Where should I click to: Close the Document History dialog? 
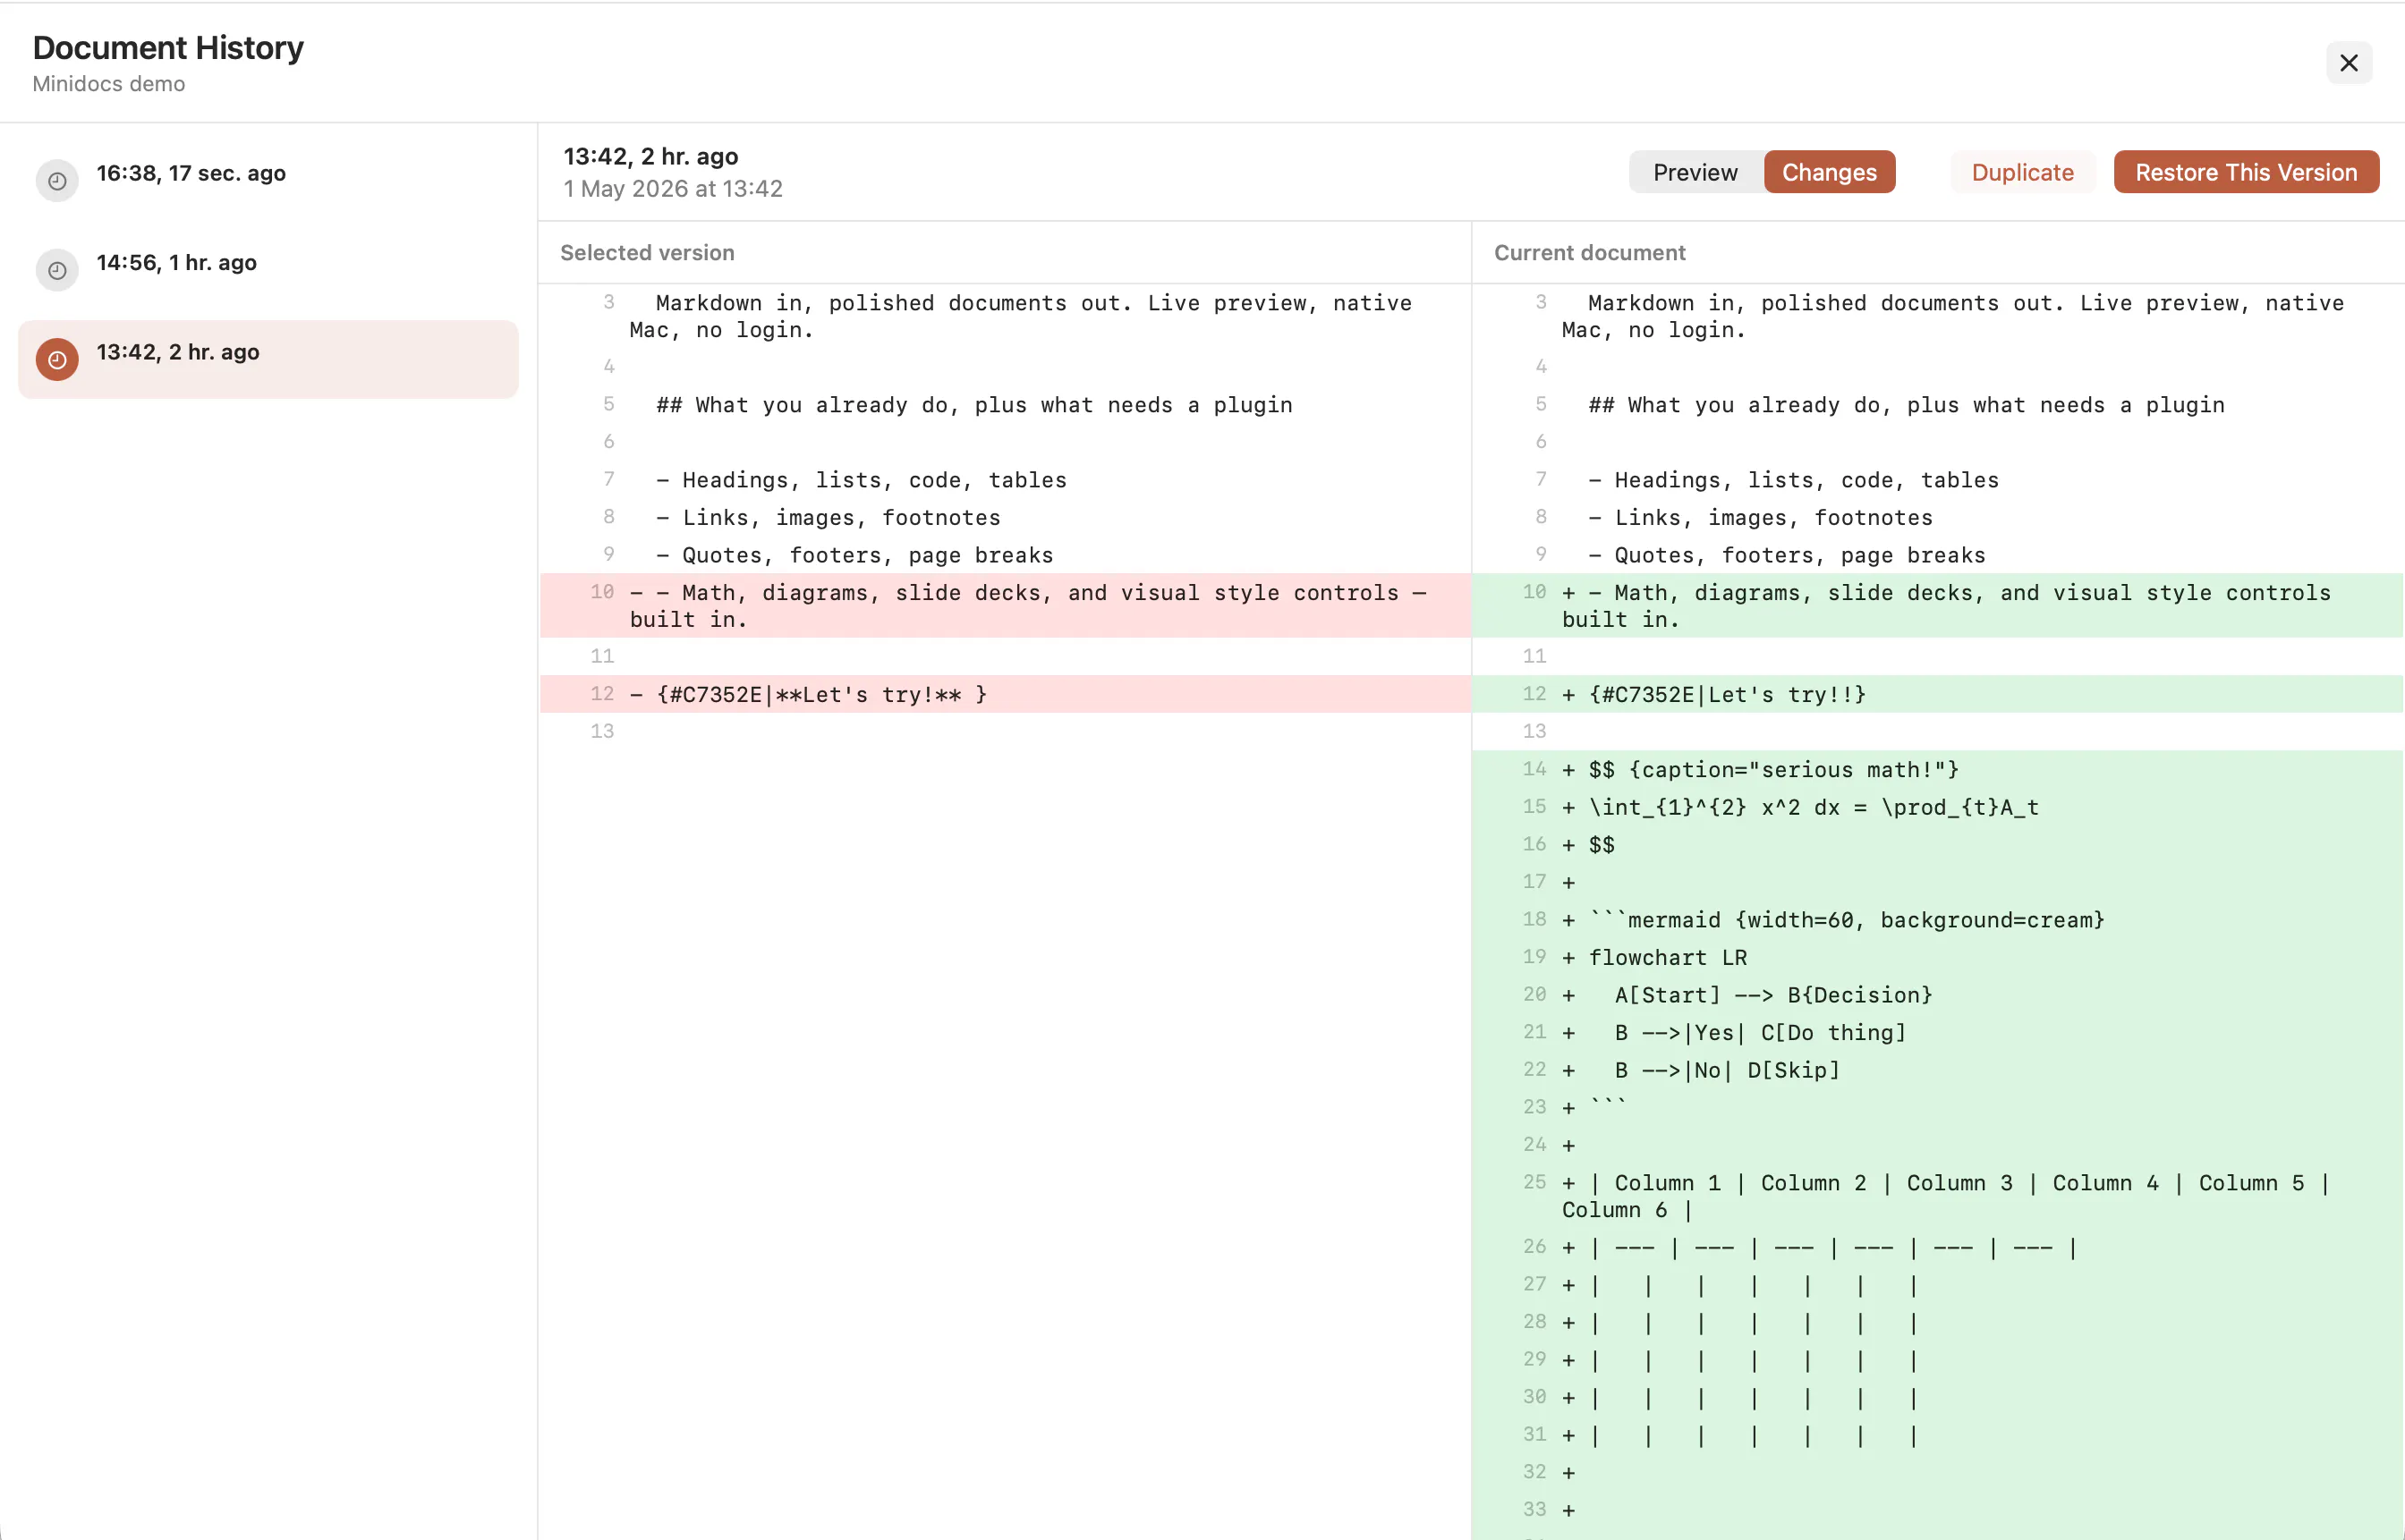pos(2349,63)
